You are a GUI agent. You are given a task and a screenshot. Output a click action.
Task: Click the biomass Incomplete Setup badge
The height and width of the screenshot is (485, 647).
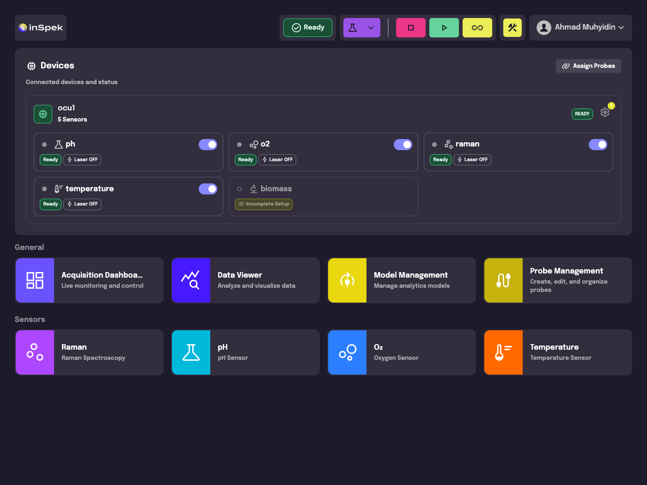pos(263,204)
